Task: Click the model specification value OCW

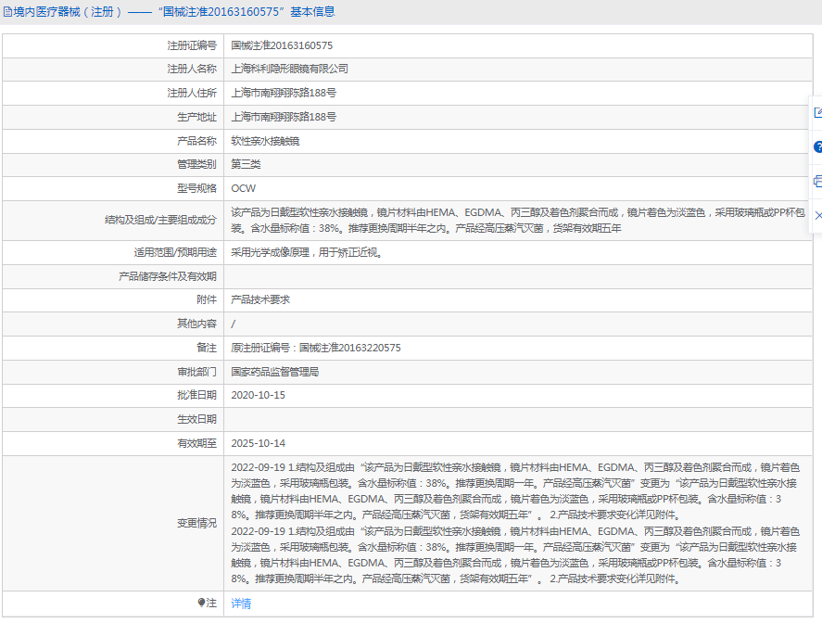Action: 243,188
